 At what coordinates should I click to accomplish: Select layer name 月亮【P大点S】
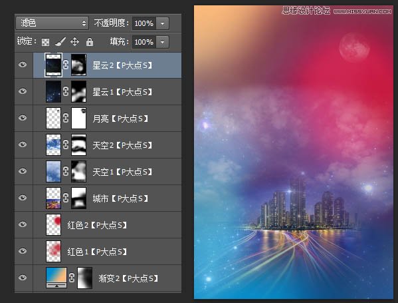click(120, 119)
